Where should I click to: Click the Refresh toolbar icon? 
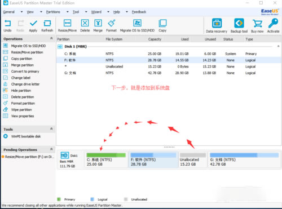coord(47,24)
